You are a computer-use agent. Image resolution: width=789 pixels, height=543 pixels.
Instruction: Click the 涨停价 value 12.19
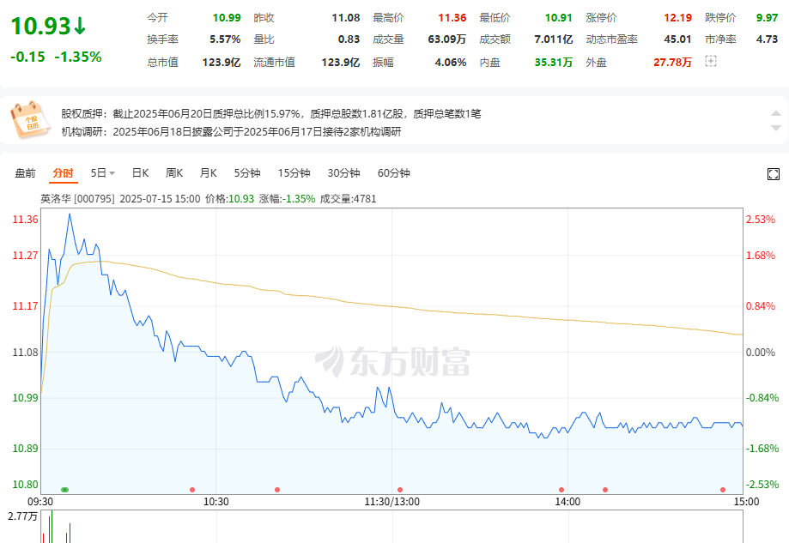point(677,18)
